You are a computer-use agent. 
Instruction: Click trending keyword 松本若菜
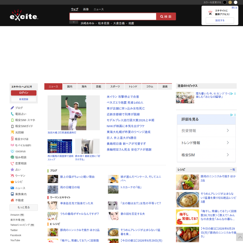pyautogui.click(x=104, y=23)
